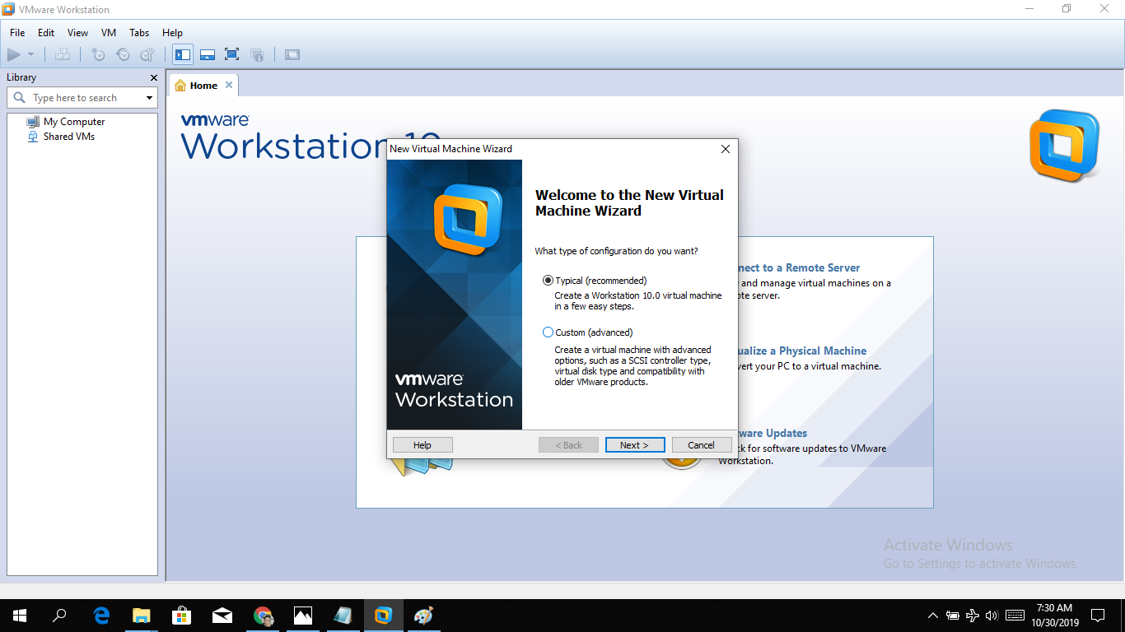Toggle the thumbnail bar toolbar icon

click(208, 55)
